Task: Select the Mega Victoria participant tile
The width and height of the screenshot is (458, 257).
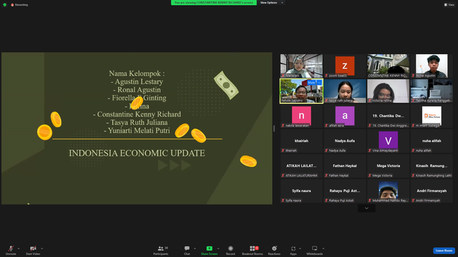Action: (388, 166)
